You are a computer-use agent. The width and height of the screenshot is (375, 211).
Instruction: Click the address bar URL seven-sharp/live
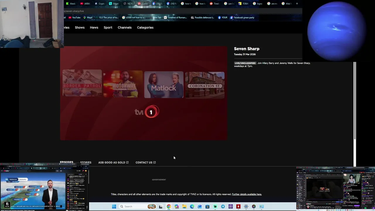[74, 11]
